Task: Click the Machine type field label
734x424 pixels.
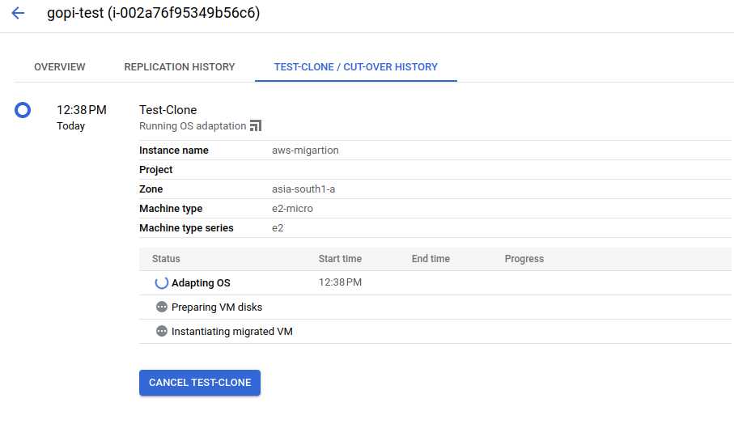Action: pyautogui.click(x=171, y=209)
